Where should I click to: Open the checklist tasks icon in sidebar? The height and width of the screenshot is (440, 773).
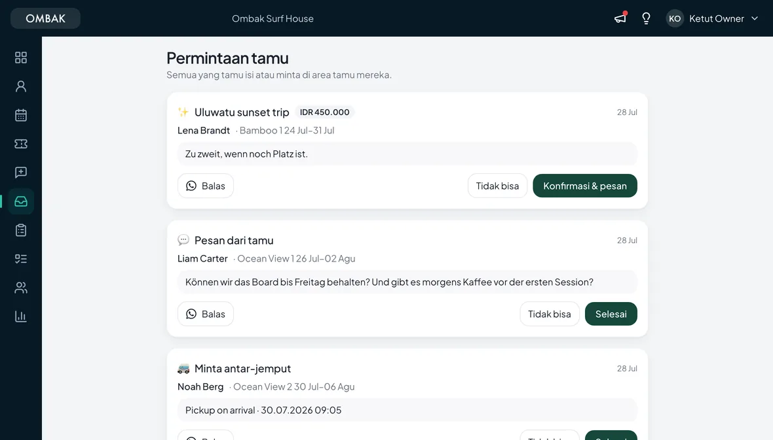pyautogui.click(x=21, y=259)
